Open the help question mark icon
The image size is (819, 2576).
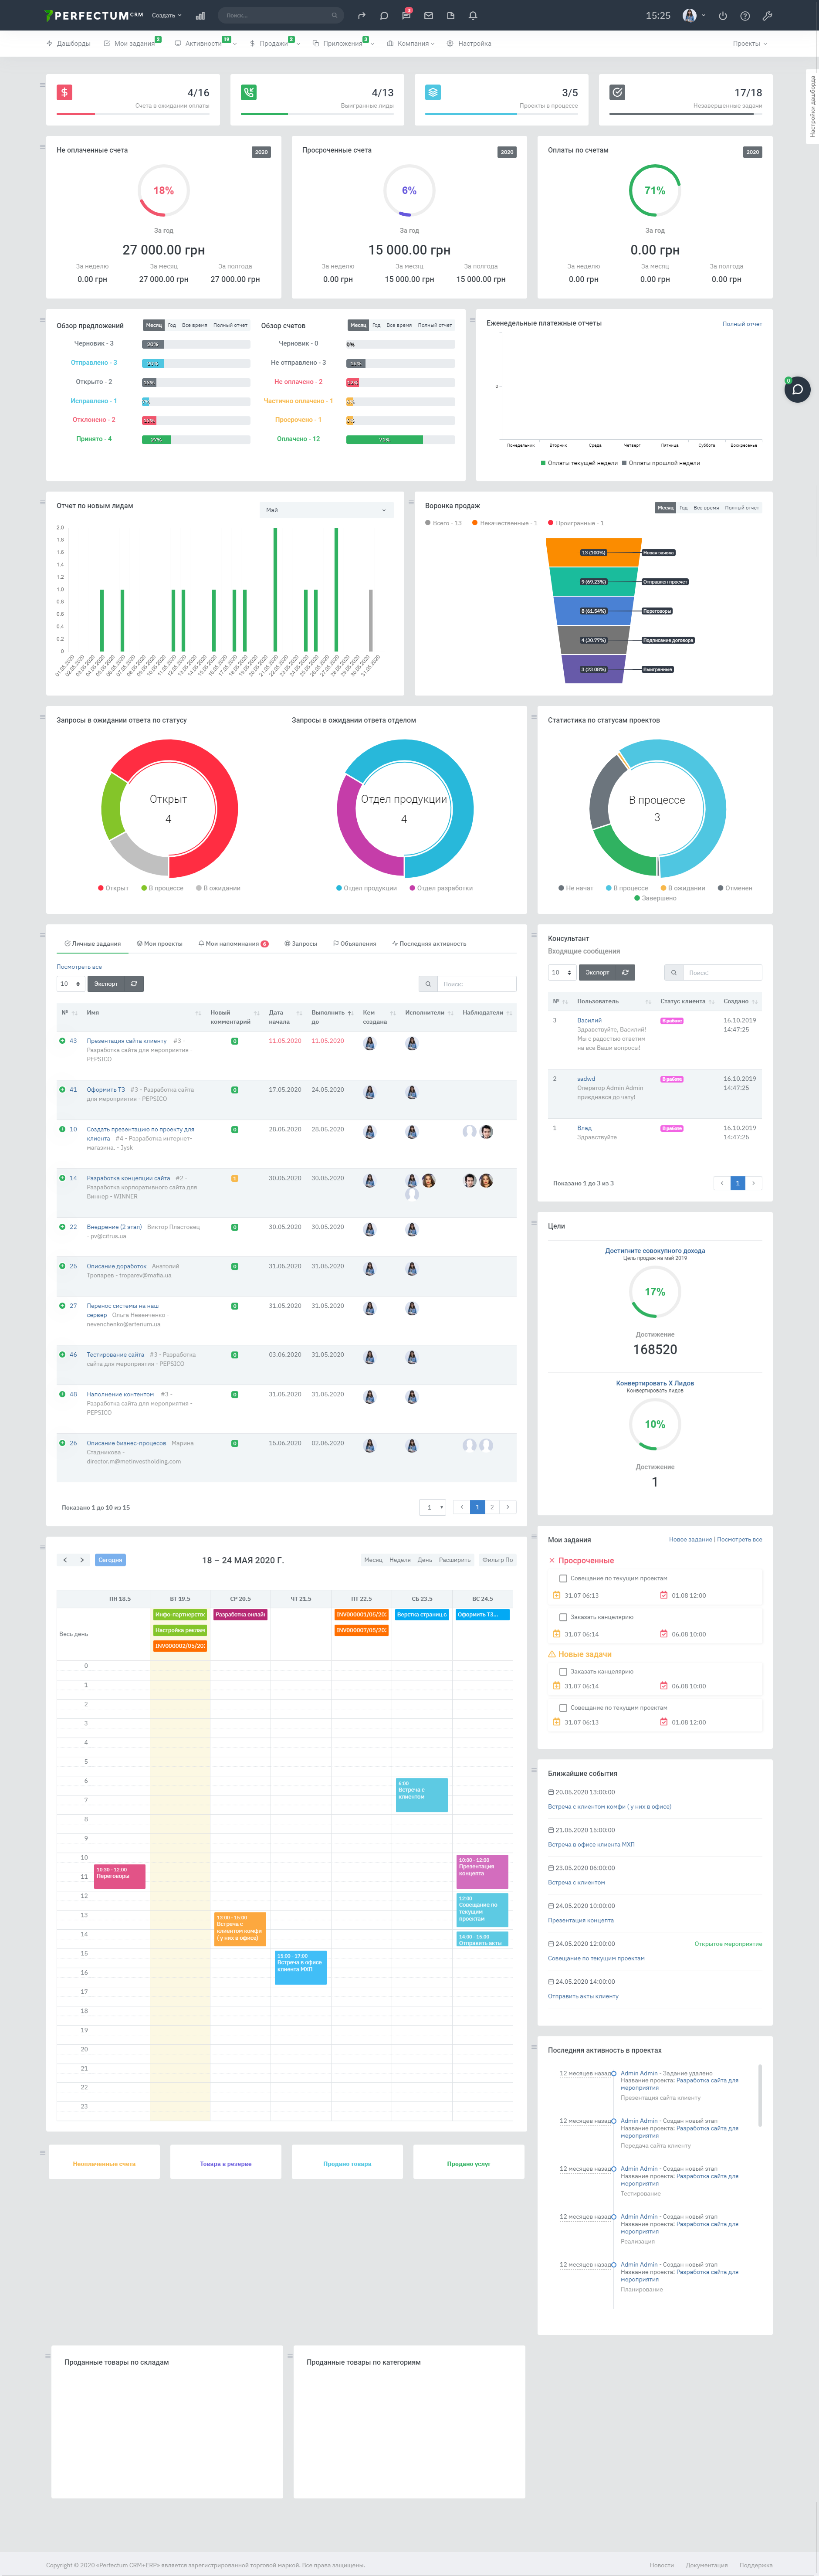point(745,16)
